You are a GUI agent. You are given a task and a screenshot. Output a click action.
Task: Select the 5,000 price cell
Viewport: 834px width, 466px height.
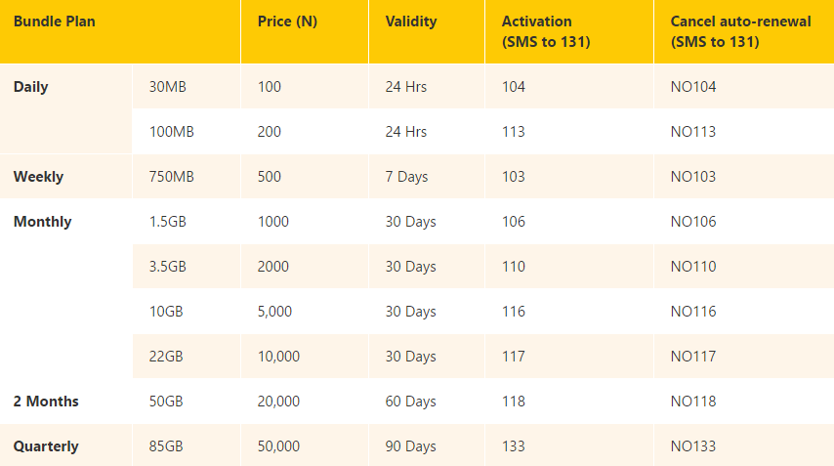274,312
